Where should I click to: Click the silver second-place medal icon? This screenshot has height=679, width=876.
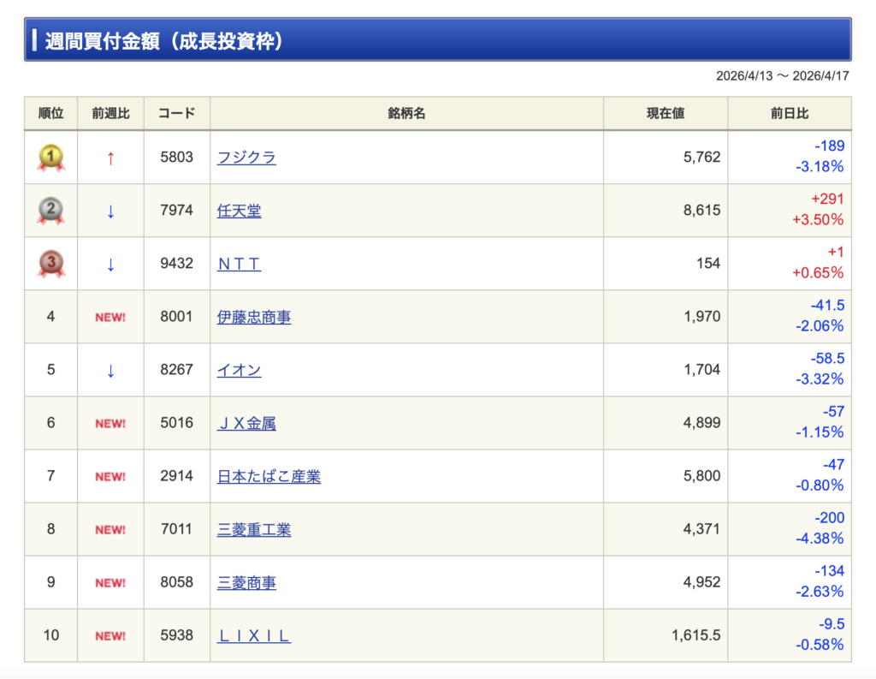[x=50, y=211]
